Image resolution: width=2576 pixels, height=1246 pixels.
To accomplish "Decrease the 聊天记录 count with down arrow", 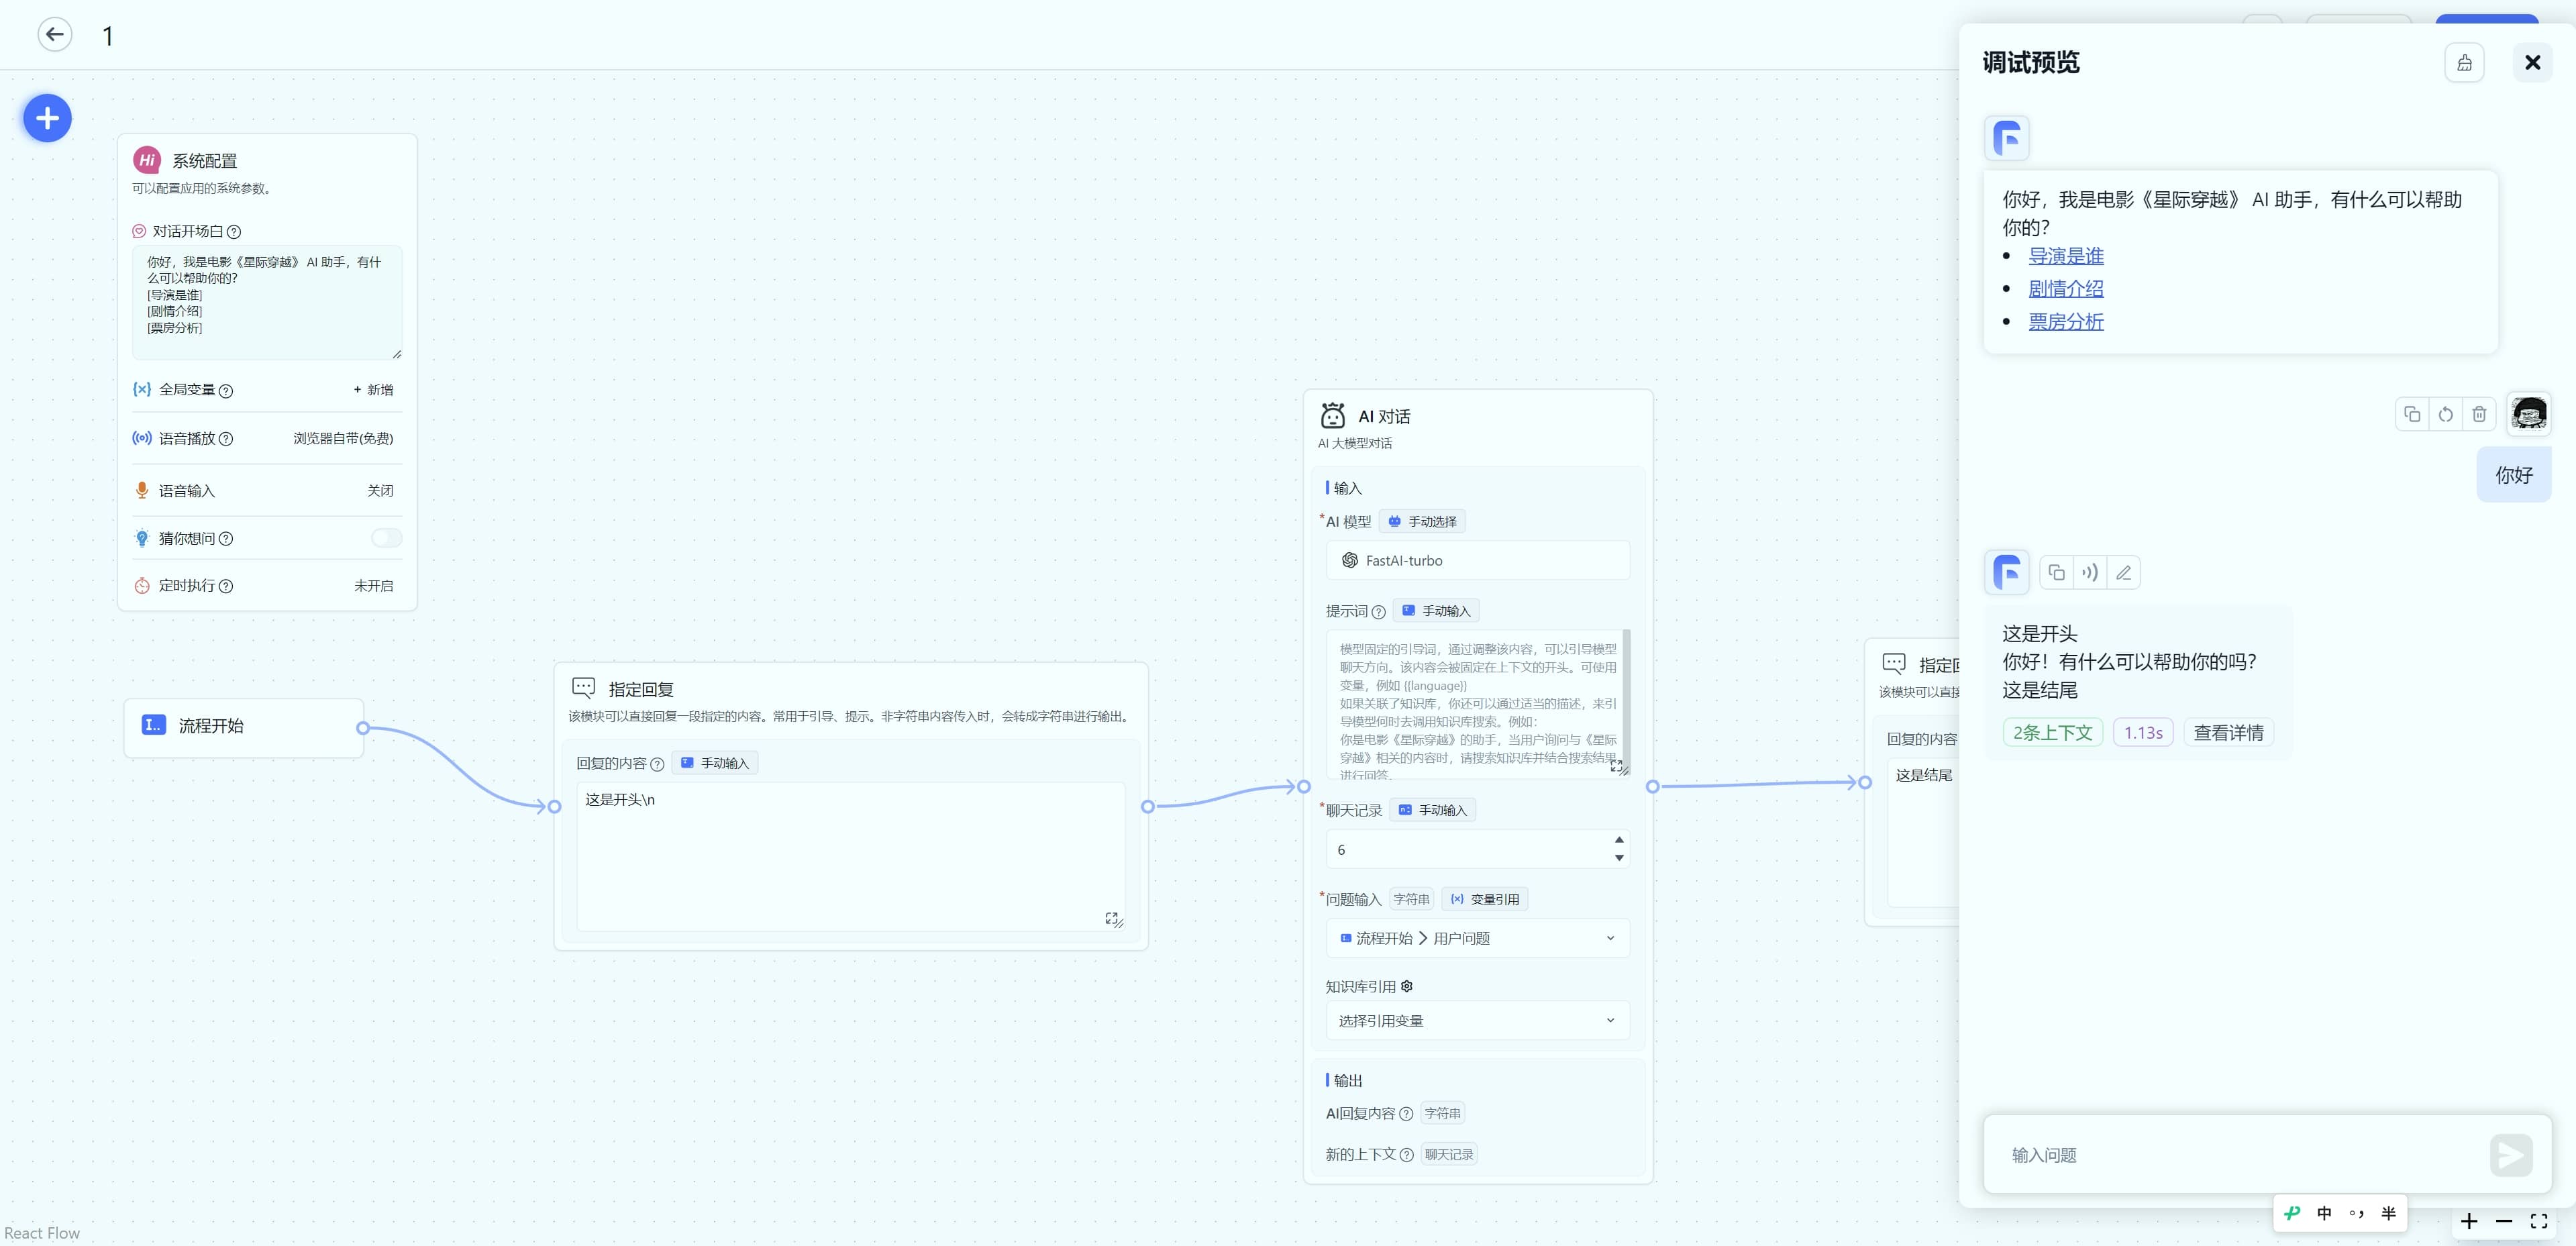I will pos(1619,858).
